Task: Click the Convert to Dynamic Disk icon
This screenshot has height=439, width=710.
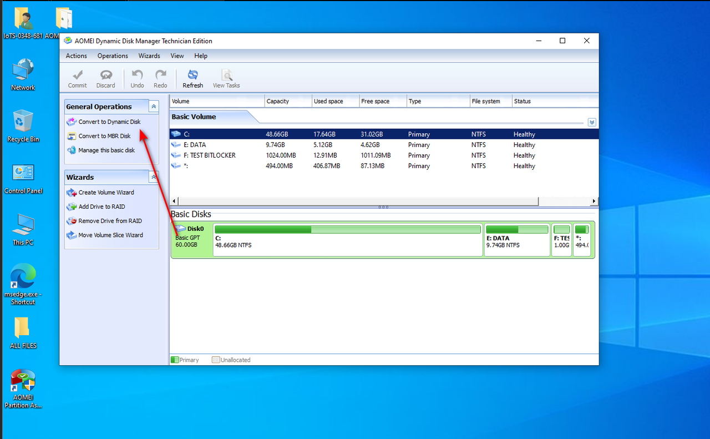Action: pos(71,122)
